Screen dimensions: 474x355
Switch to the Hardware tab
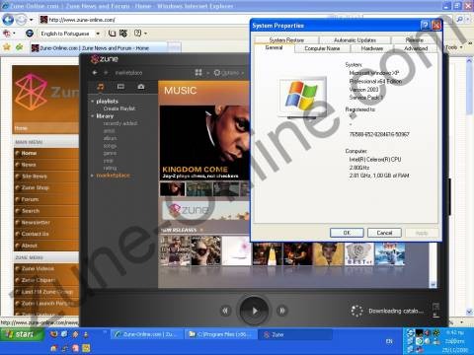coord(372,48)
